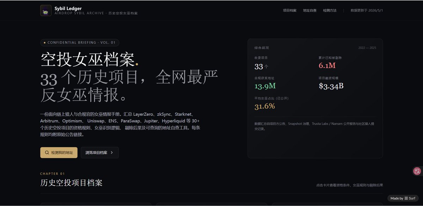Viewport: 423px width, 206px height.
Task: Click the $3.34B value
Action: tap(331, 86)
